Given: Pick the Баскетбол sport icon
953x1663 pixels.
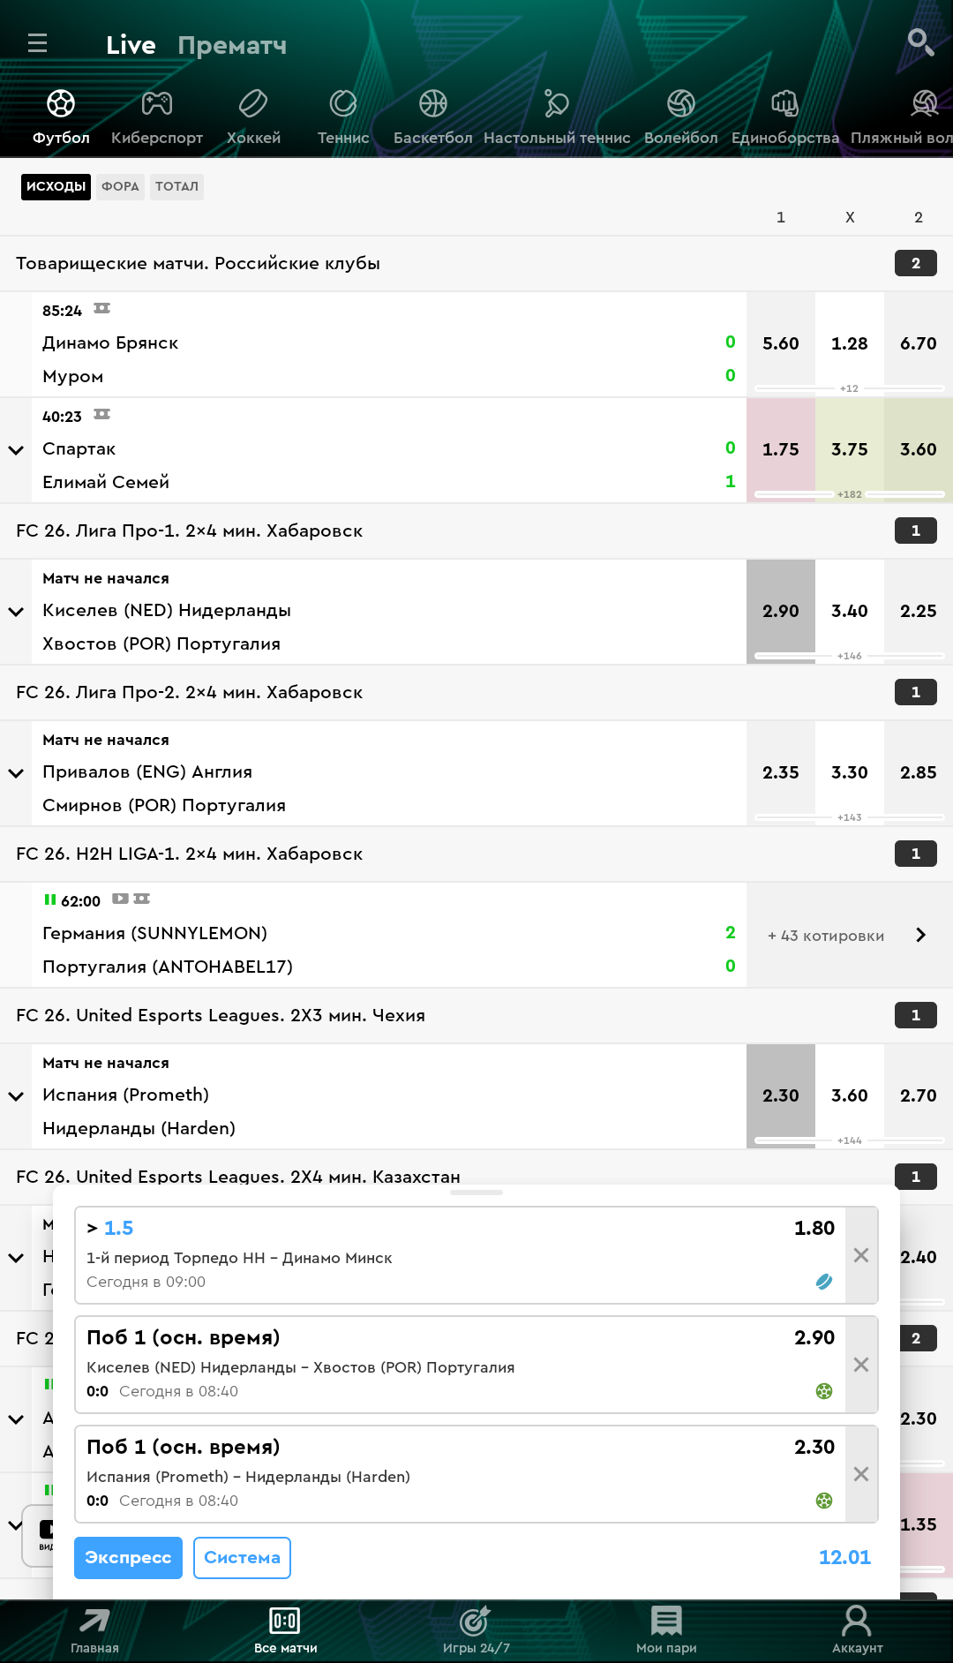Looking at the screenshot, I should tap(432, 104).
